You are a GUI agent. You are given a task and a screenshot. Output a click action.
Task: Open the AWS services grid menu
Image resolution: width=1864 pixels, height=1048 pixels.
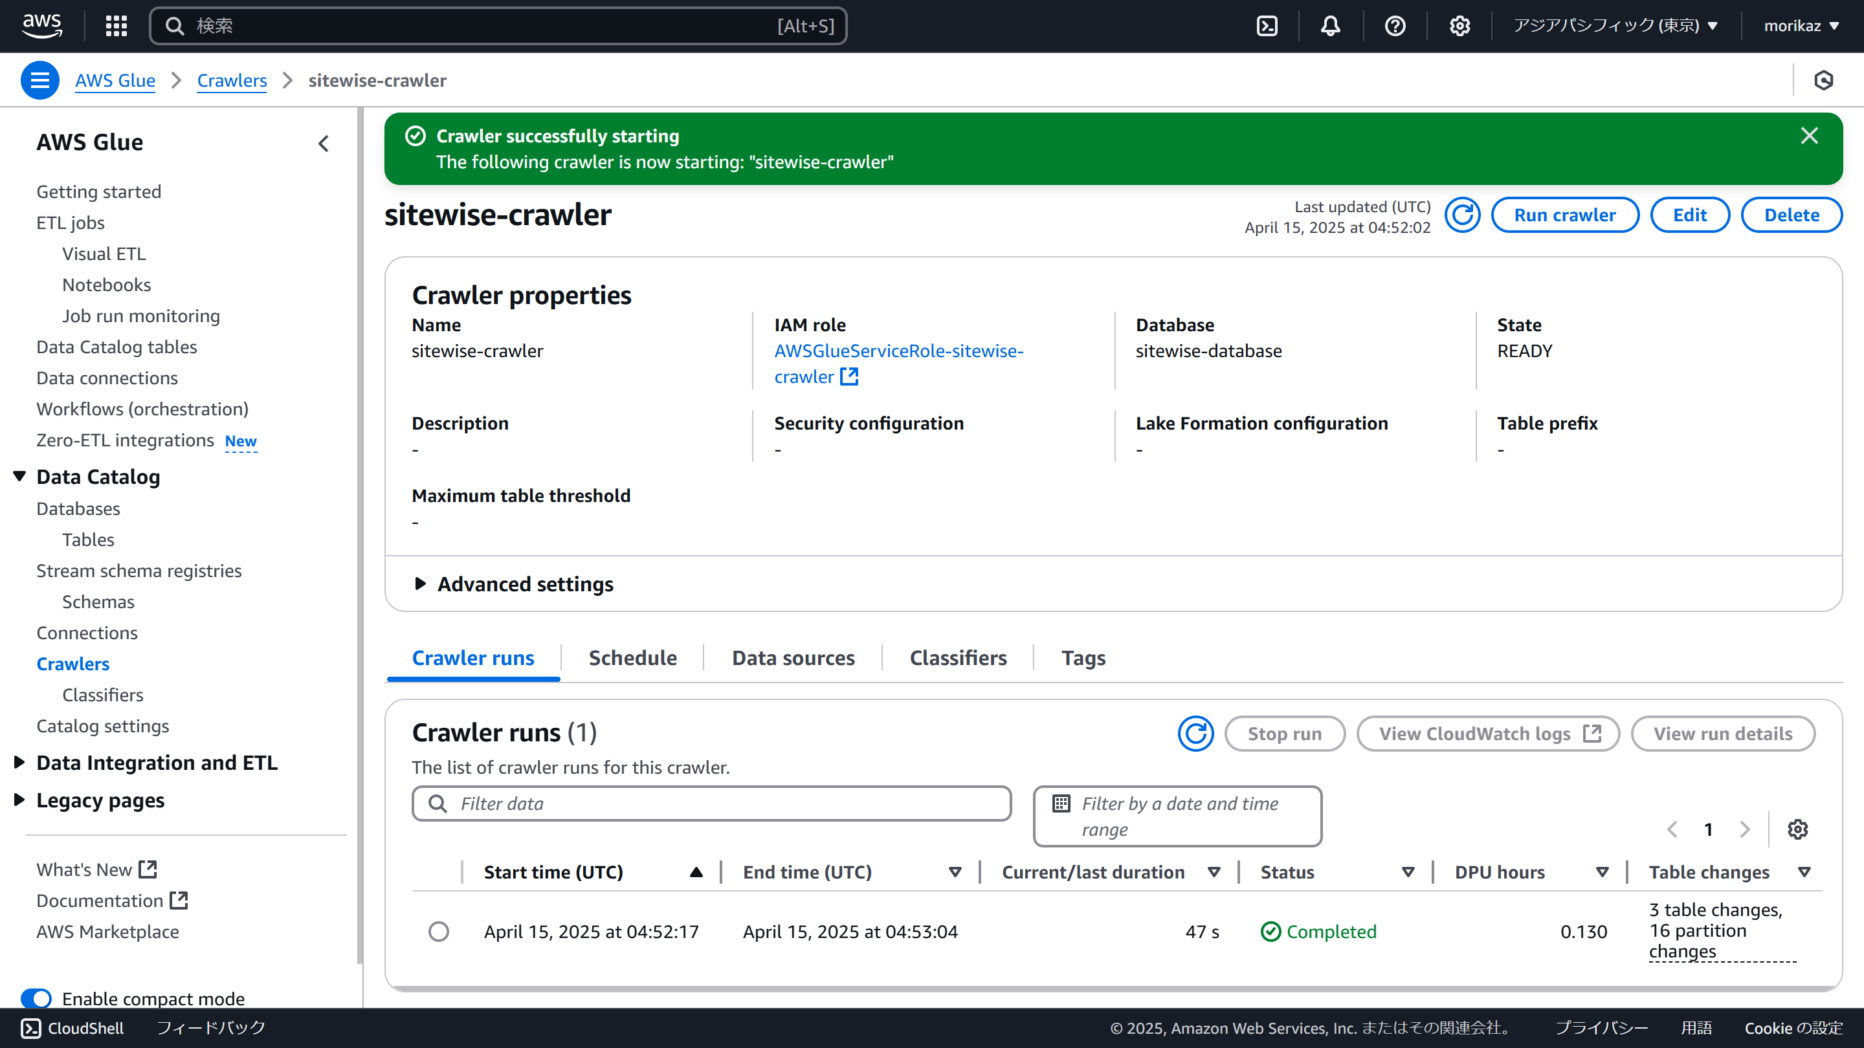[116, 26]
